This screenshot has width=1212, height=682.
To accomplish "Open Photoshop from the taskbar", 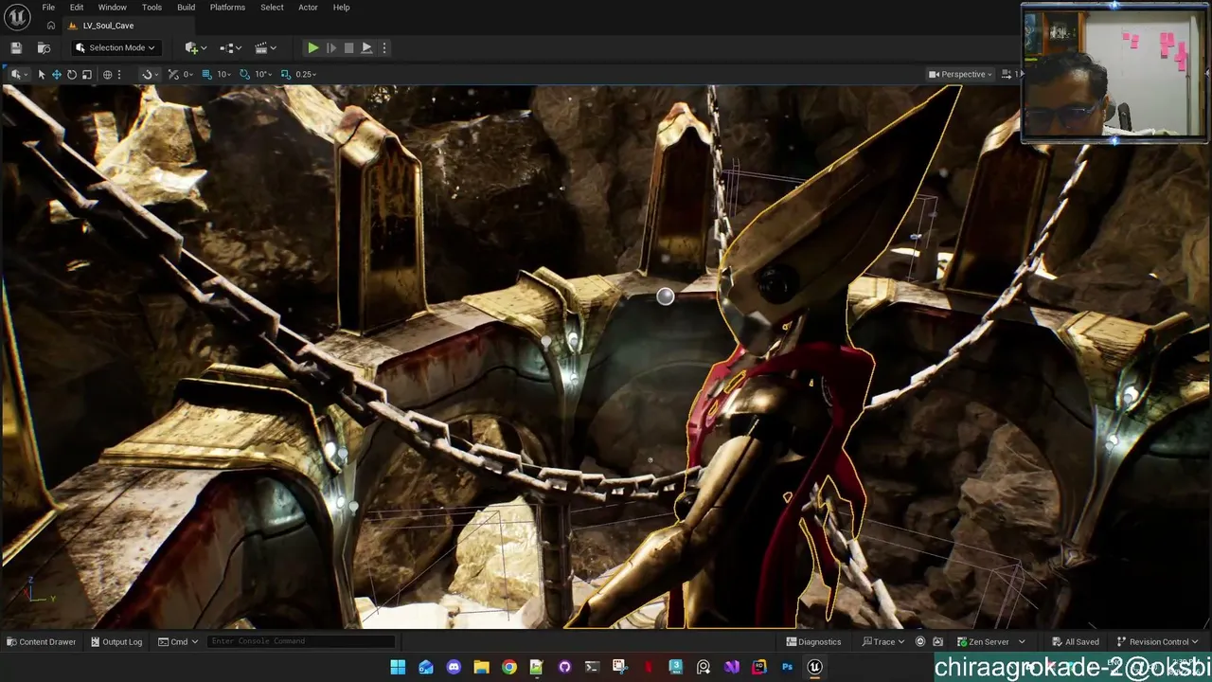I will click(787, 667).
